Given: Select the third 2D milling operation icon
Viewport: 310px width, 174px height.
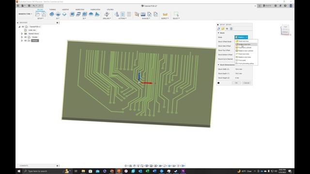Looking at the screenshot, I should coord(64,14).
